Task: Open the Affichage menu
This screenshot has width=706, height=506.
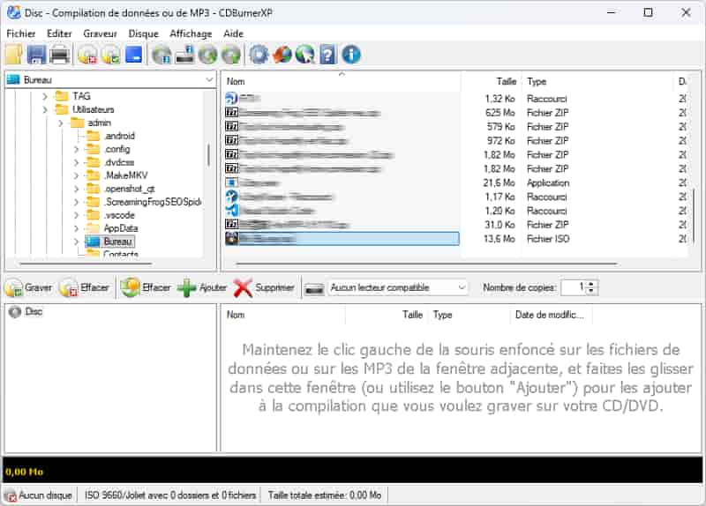Action: coord(191,33)
